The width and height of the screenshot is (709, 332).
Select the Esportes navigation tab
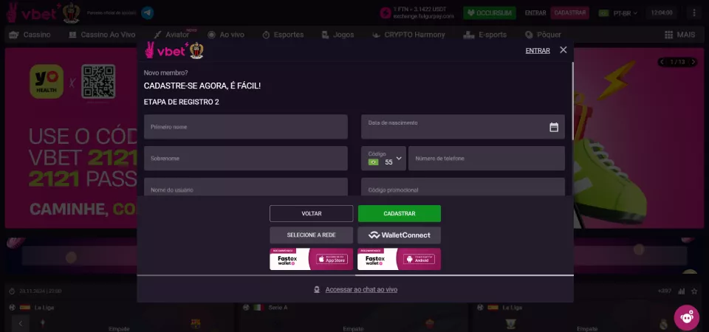pos(283,35)
